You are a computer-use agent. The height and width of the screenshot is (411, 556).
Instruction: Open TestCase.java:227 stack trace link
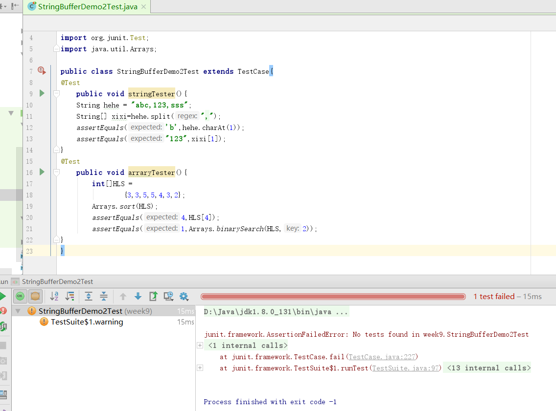coord(382,357)
